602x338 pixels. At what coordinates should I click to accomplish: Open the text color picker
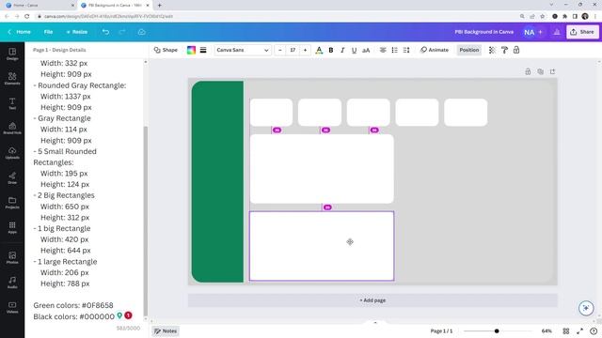(319, 50)
